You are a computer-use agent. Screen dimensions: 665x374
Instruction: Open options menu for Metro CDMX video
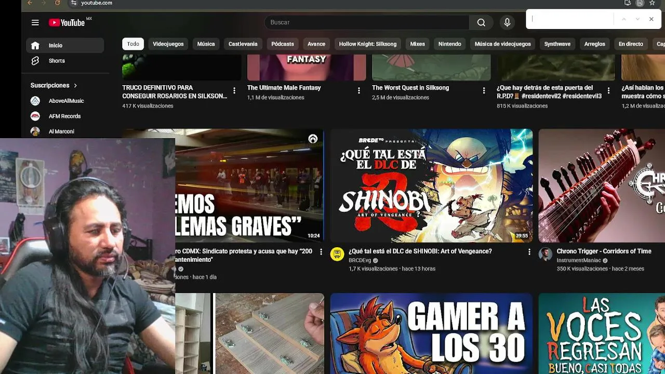click(x=321, y=252)
